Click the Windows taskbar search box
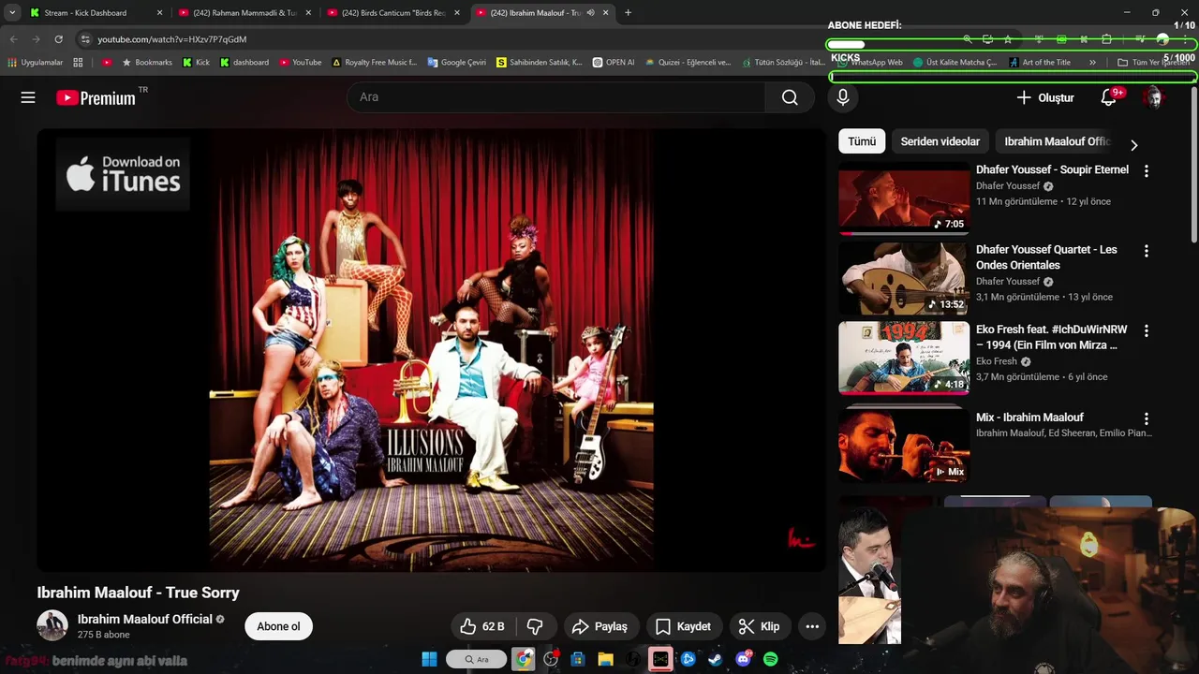 pos(476,659)
